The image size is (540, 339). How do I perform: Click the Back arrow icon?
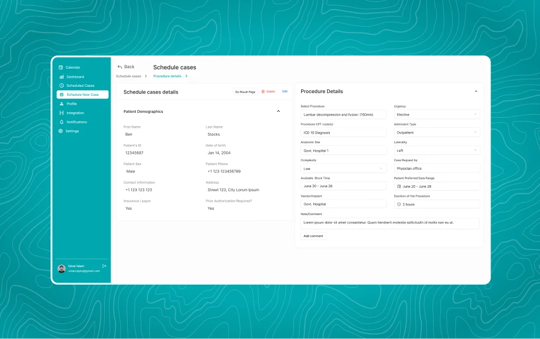[x=120, y=67]
